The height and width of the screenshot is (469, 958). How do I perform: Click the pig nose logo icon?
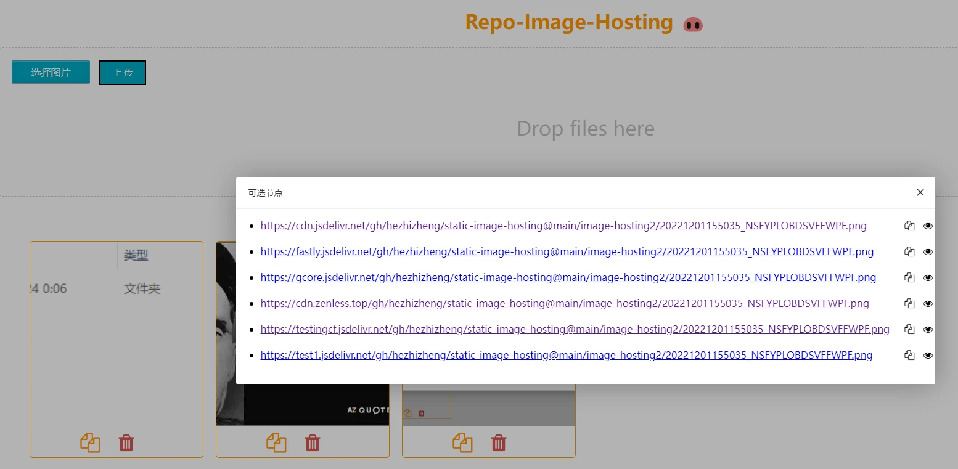pyautogui.click(x=693, y=25)
